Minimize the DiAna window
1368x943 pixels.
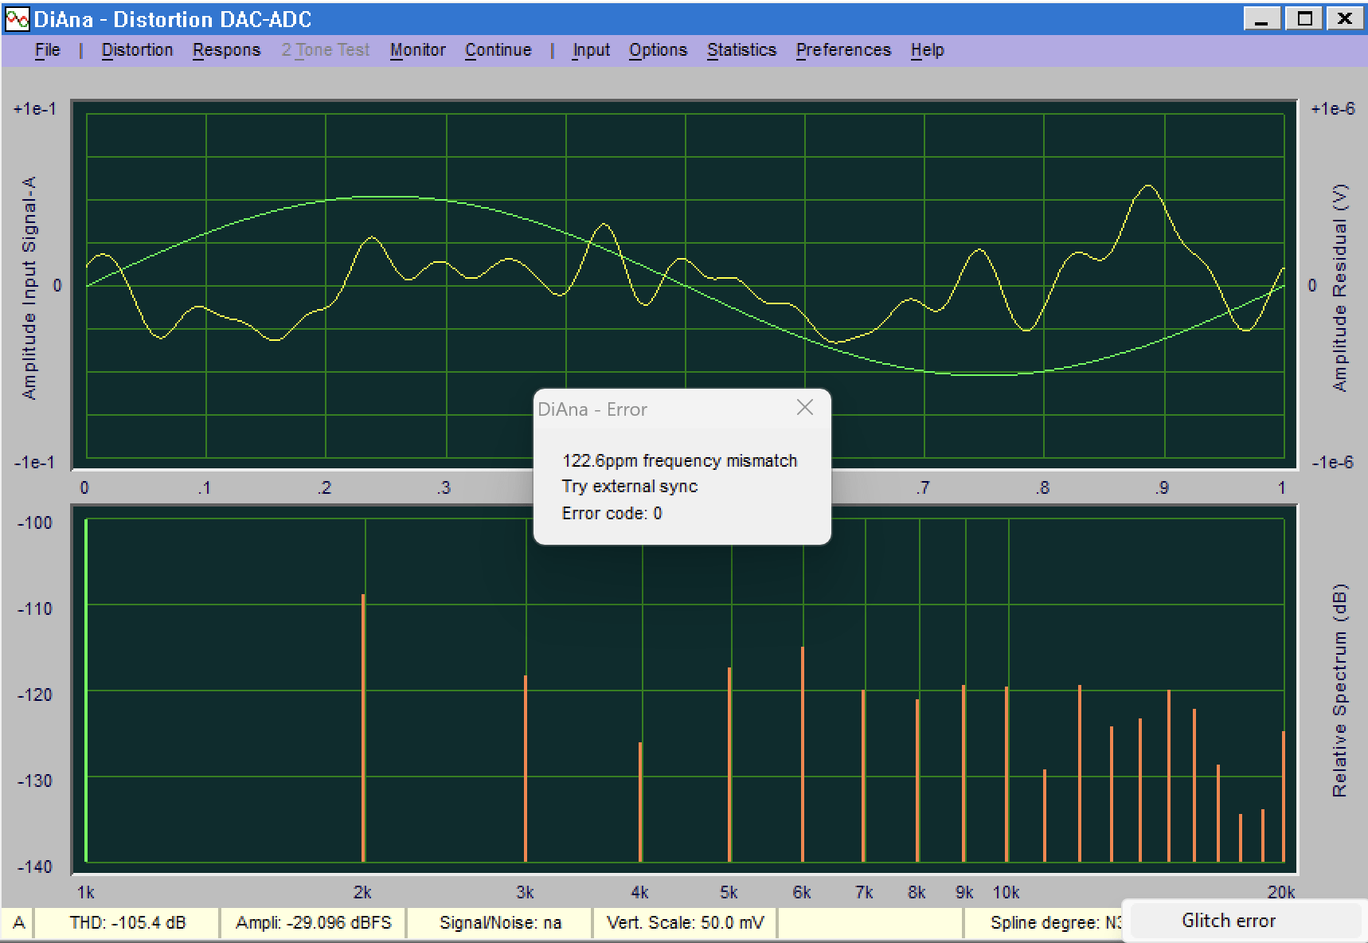tap(1261, 19)
